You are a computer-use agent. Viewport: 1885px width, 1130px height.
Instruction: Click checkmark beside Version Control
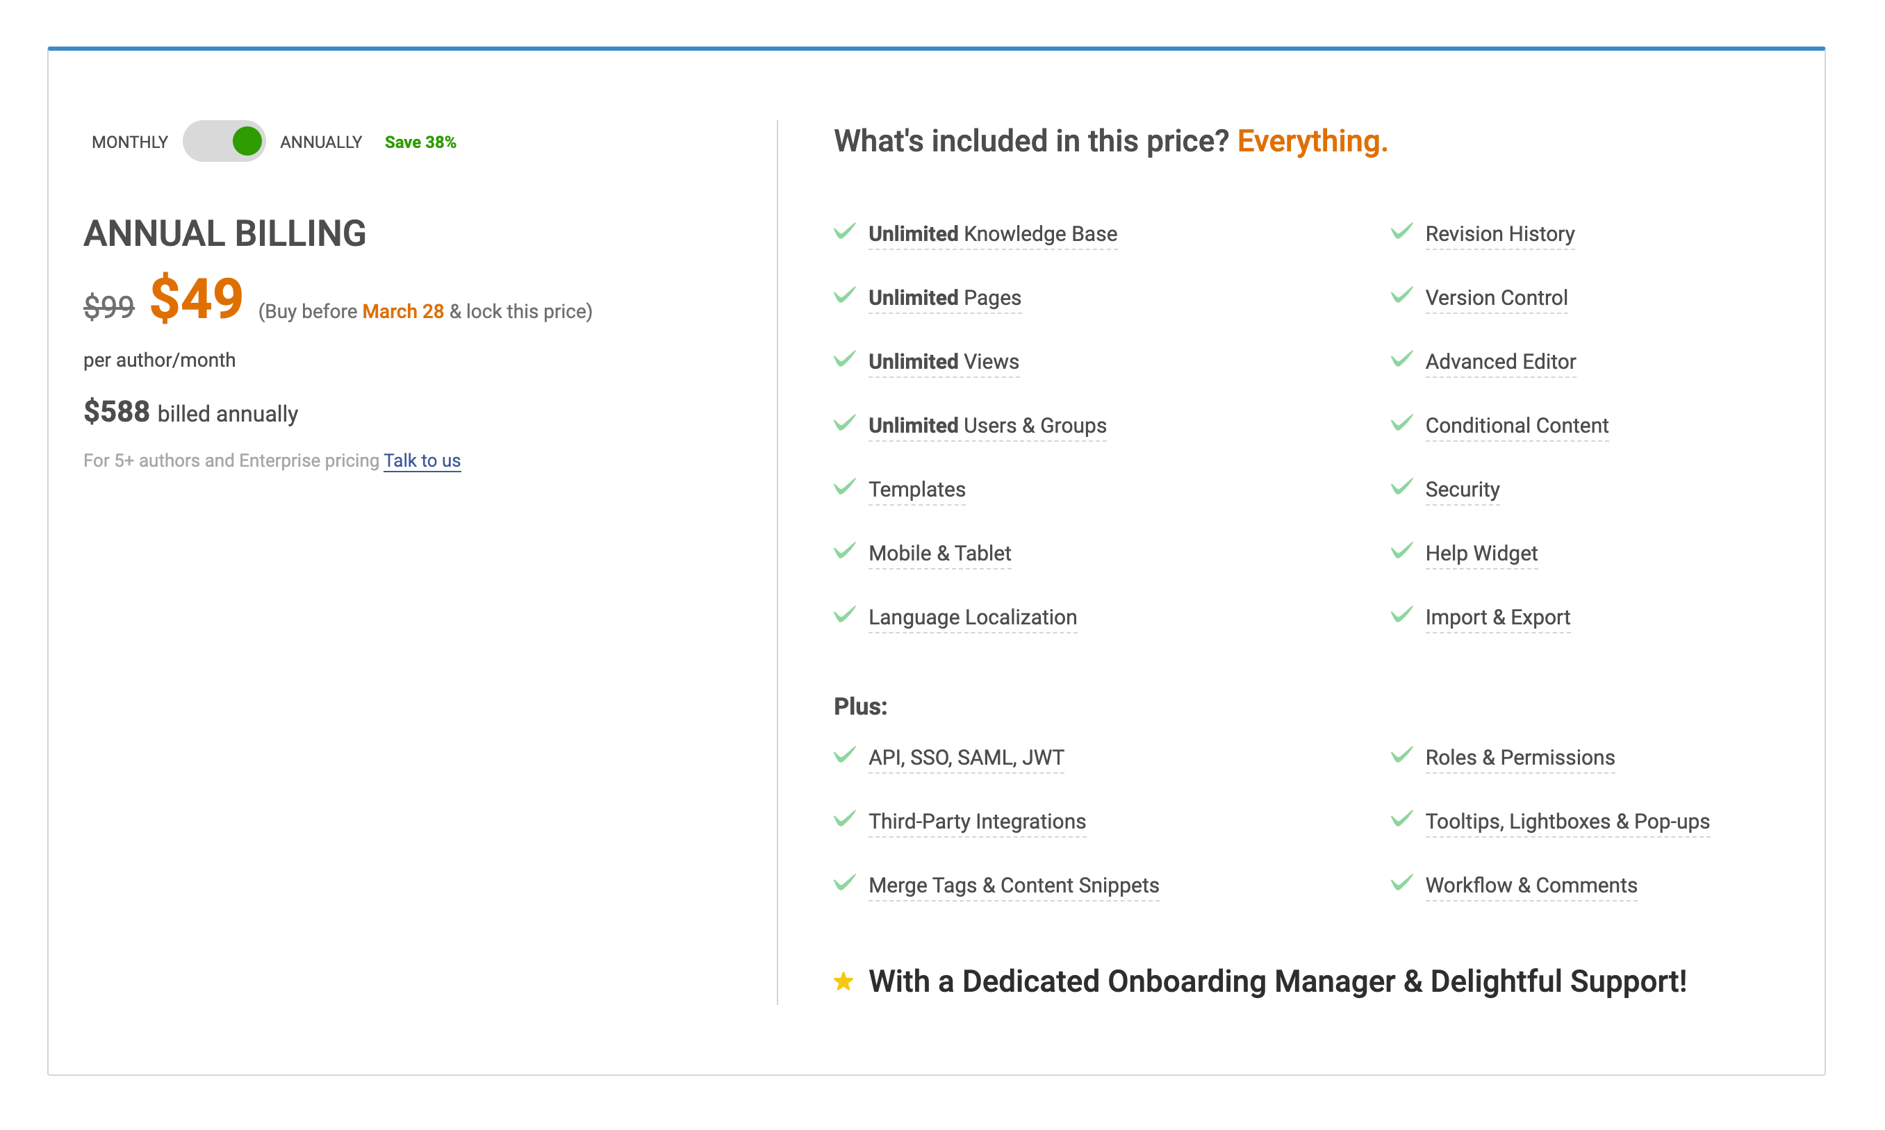coord(1402,295)
